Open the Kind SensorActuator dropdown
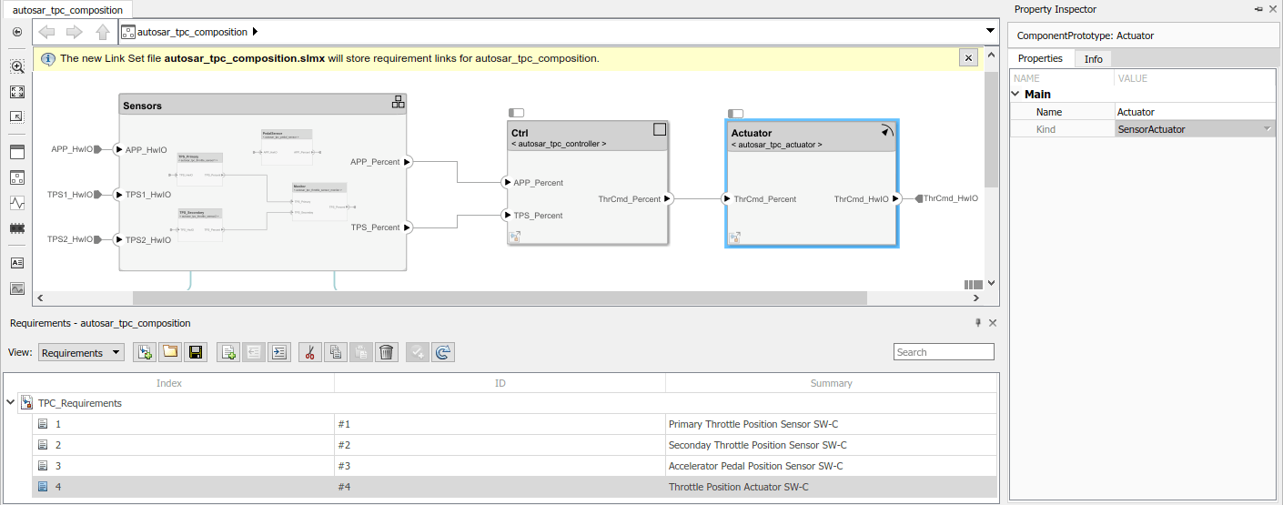This screenshot has height=505, width=1283. pos(1195,129)
